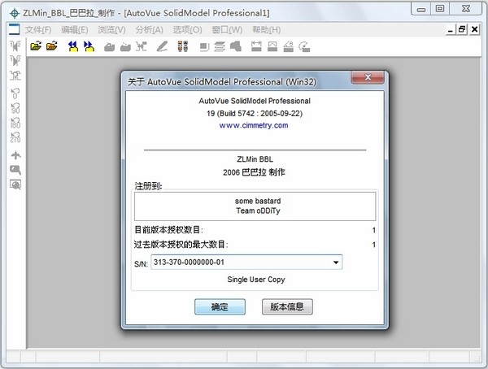Click the angle measure icon in toolbar
Screen dimensions: 488x369
[289, 46]
